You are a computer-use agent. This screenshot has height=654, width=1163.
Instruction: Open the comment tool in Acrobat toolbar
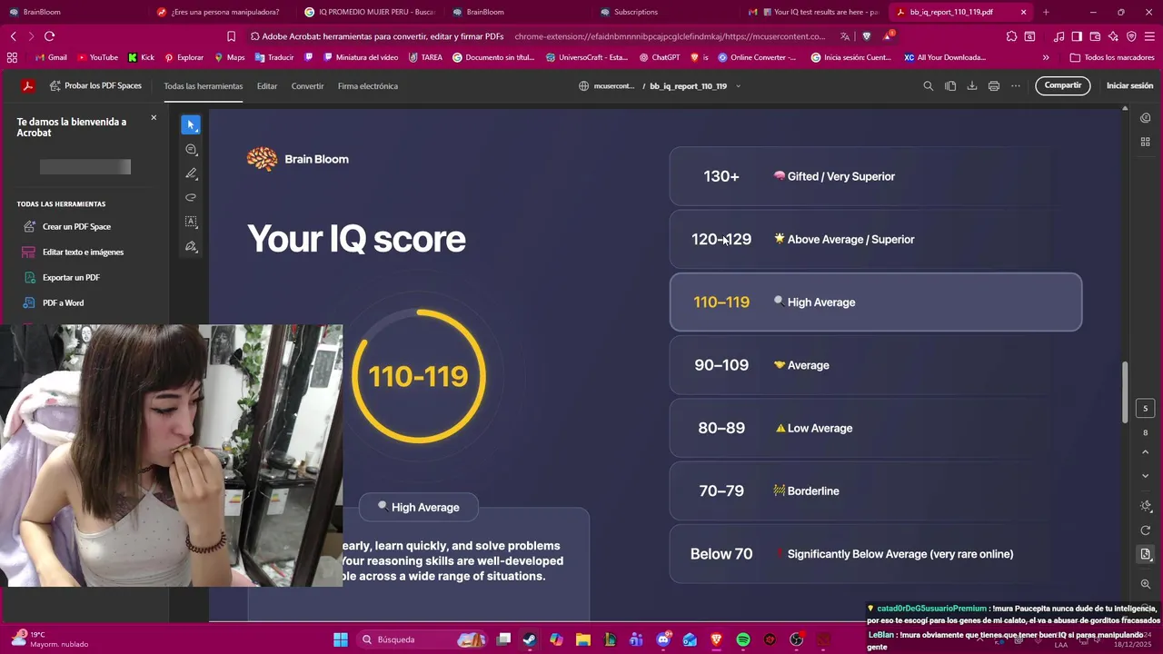[191, 149]
